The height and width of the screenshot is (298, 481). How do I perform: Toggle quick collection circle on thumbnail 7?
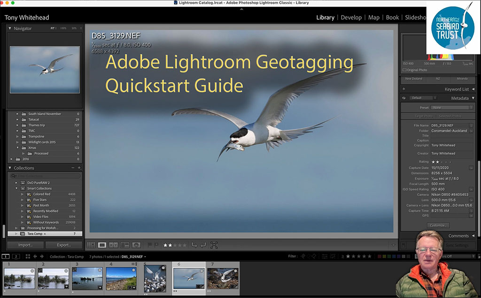click(x=235, y=271)
